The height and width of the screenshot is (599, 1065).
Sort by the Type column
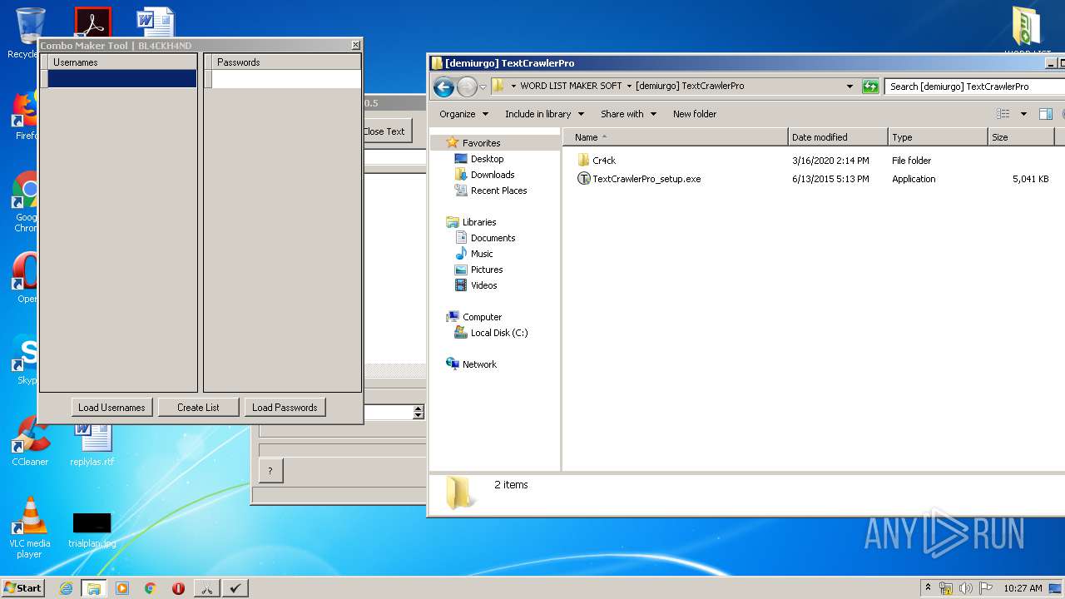click(938, 137)
